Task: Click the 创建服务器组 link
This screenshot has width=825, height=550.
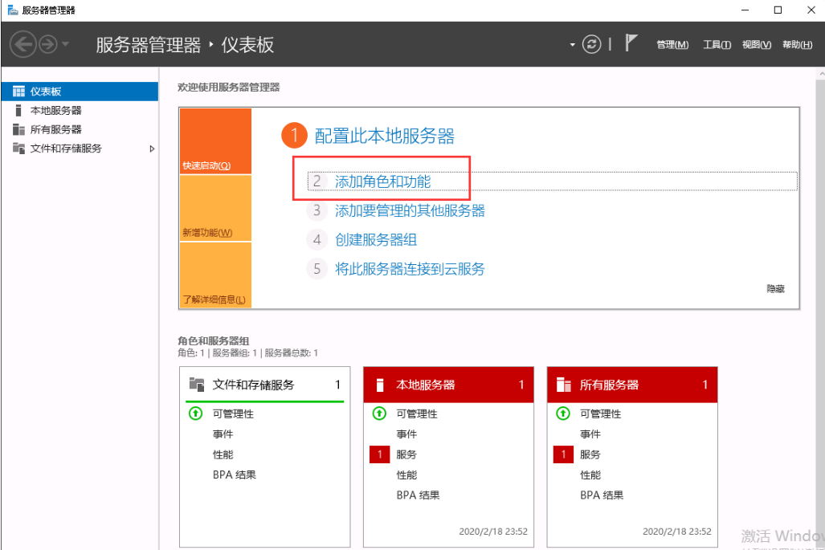Action: [x=375, y=240]
